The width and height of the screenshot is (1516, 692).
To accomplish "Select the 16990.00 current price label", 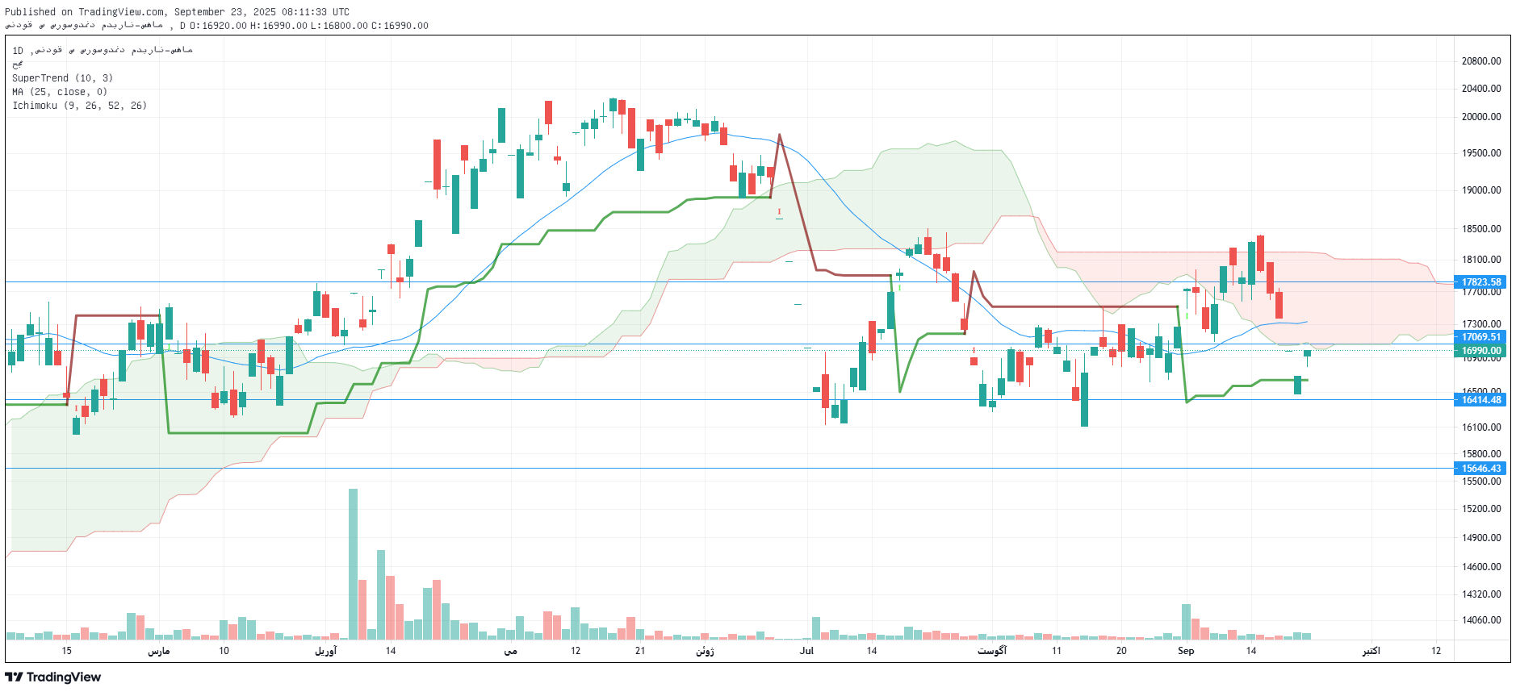I will [x=1480, y=351].
